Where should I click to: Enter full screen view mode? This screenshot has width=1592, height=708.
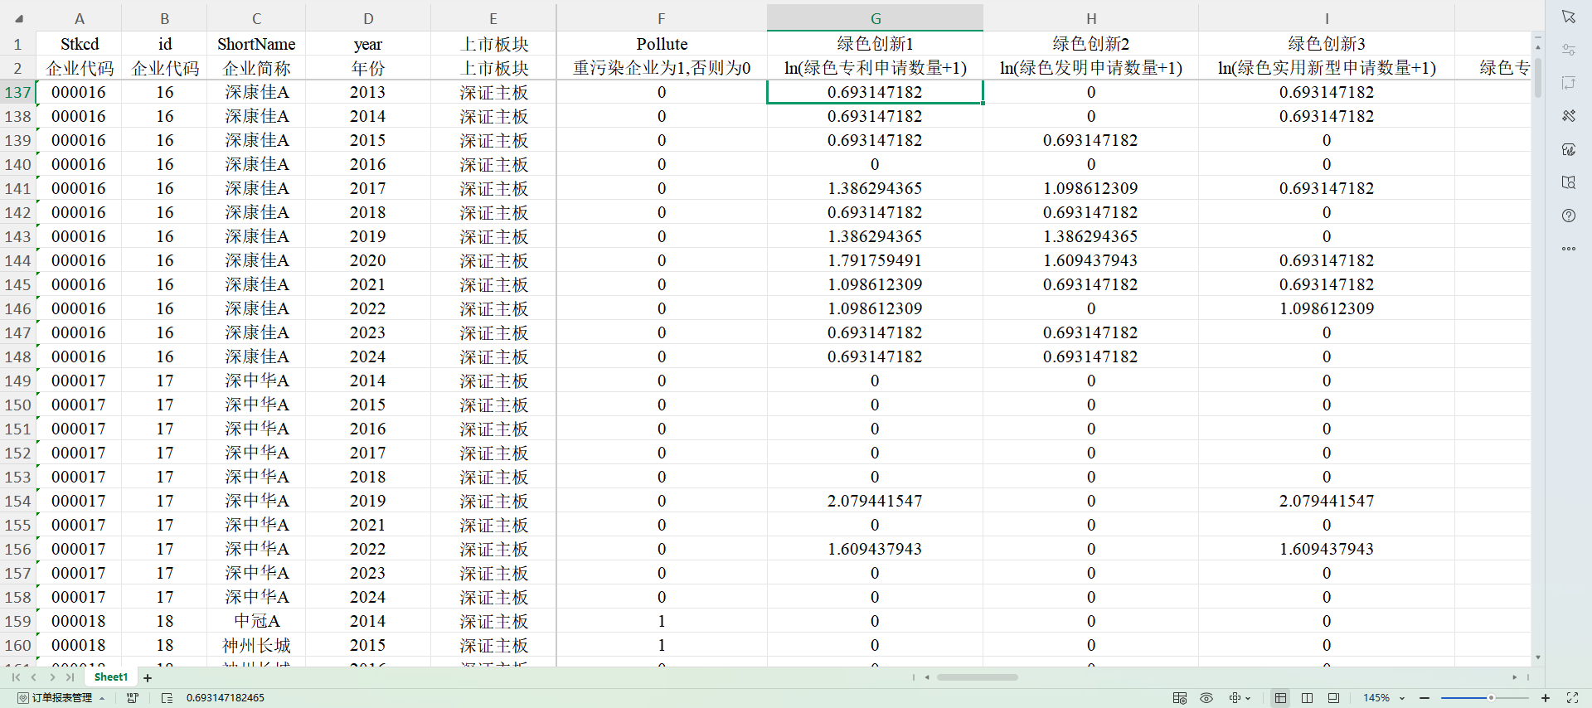(x=1572, y=698)
